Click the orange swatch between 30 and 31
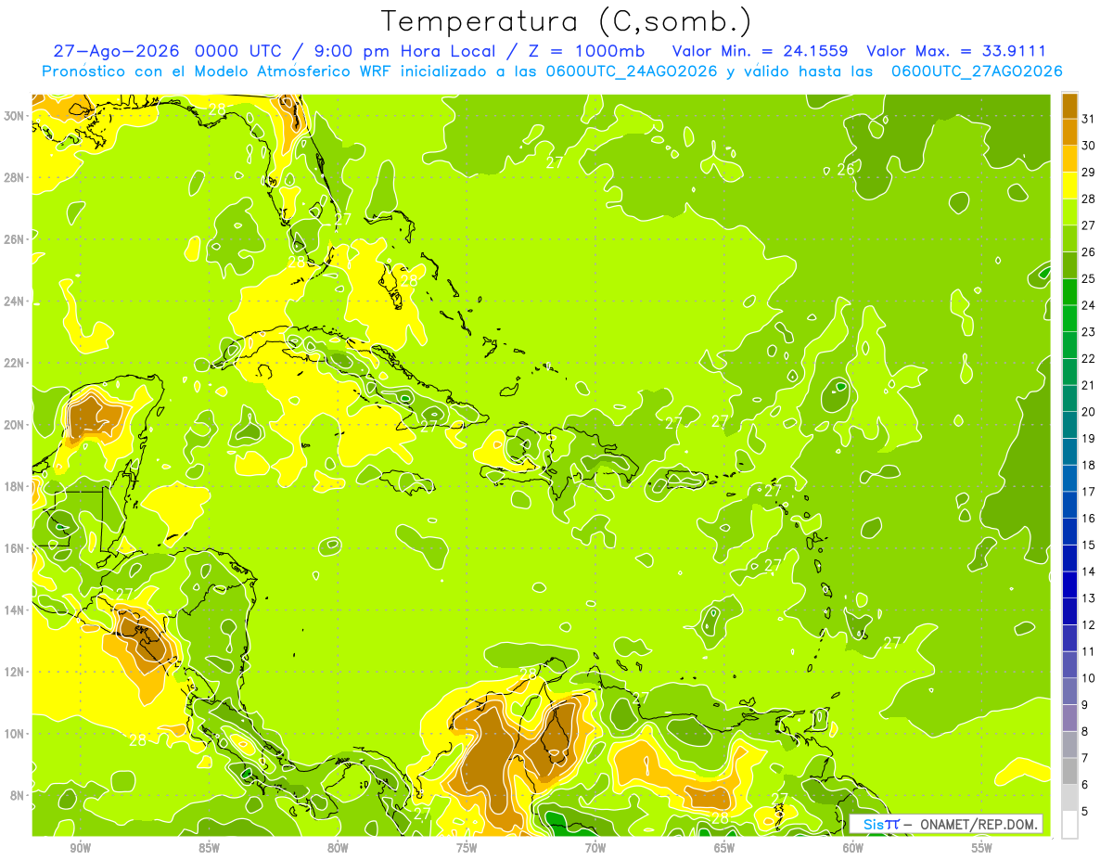Screen dimensions: 1113x860 coord(1069,133)
